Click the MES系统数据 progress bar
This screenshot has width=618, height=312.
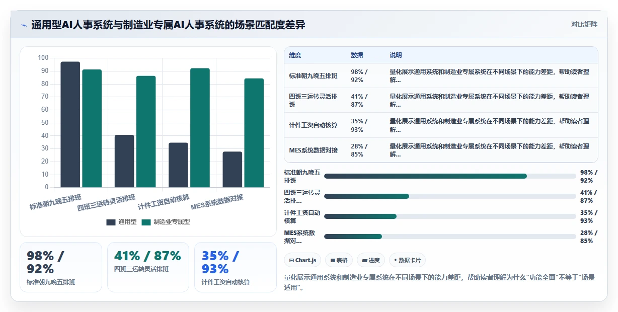[450, 237]
